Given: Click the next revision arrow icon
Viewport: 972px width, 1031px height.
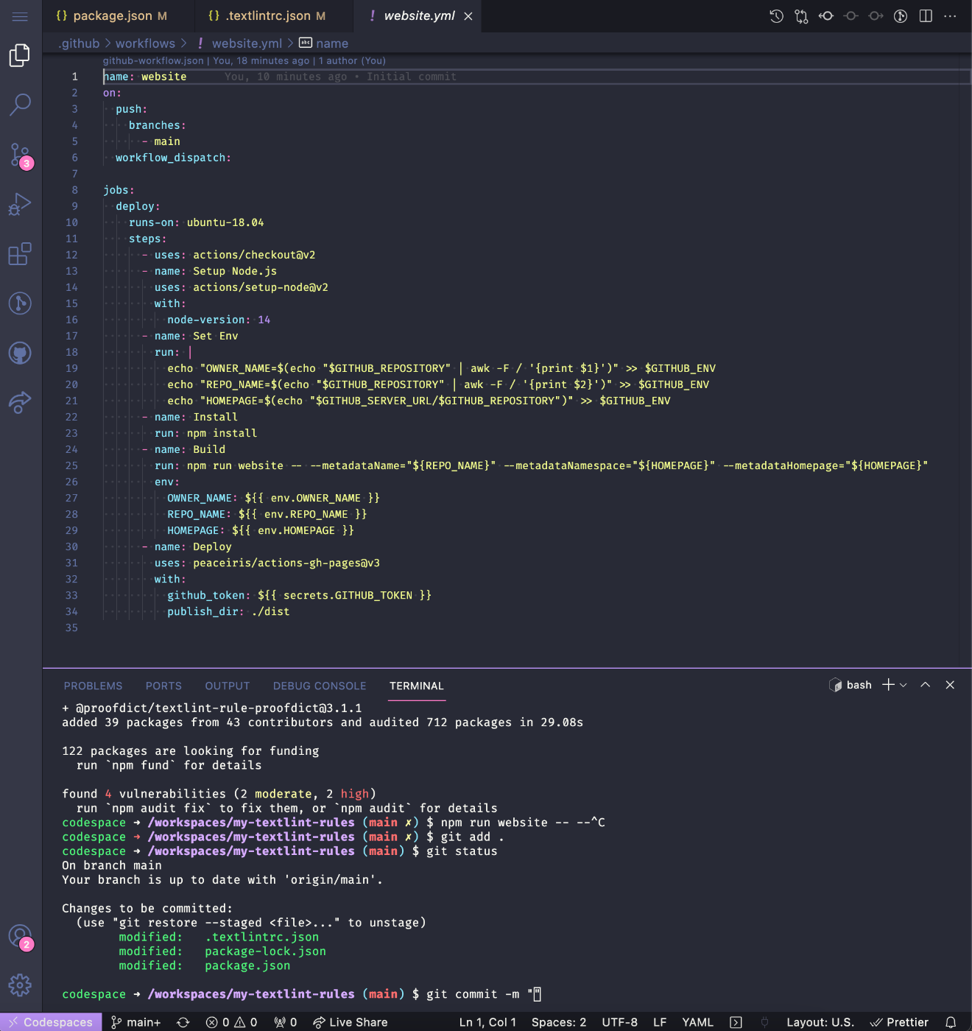Looking at the screenshot, I should pyautogui.click(x=876, y=16).
